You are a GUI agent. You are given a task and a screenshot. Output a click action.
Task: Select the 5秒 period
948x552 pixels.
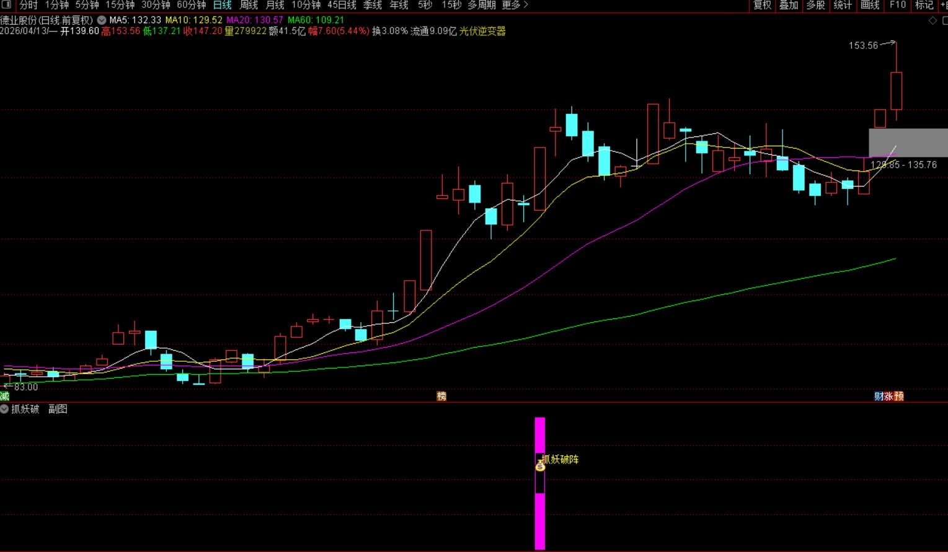click(425, 5)
